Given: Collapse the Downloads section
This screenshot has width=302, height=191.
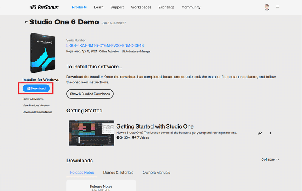Looking at the screenshot, I should (270, 159).
